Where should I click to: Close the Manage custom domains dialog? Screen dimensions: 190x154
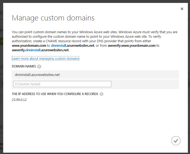[x=182, y=9]
